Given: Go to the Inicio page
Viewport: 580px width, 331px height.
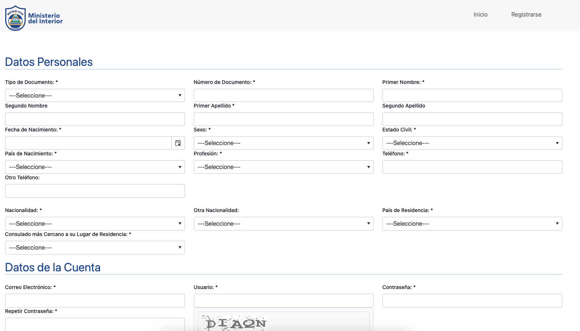Looking at the screenshot, I should 481,15.
